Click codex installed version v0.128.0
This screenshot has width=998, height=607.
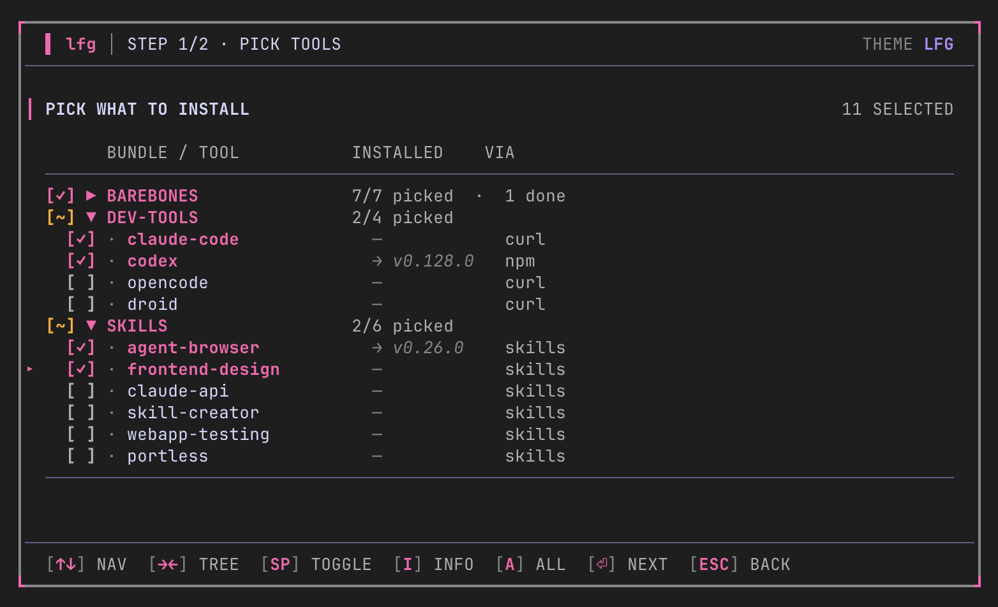tap(433, 261)
